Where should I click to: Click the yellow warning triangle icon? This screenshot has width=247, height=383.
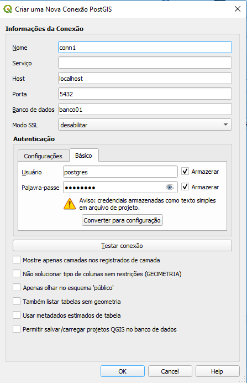coord(70,204)
